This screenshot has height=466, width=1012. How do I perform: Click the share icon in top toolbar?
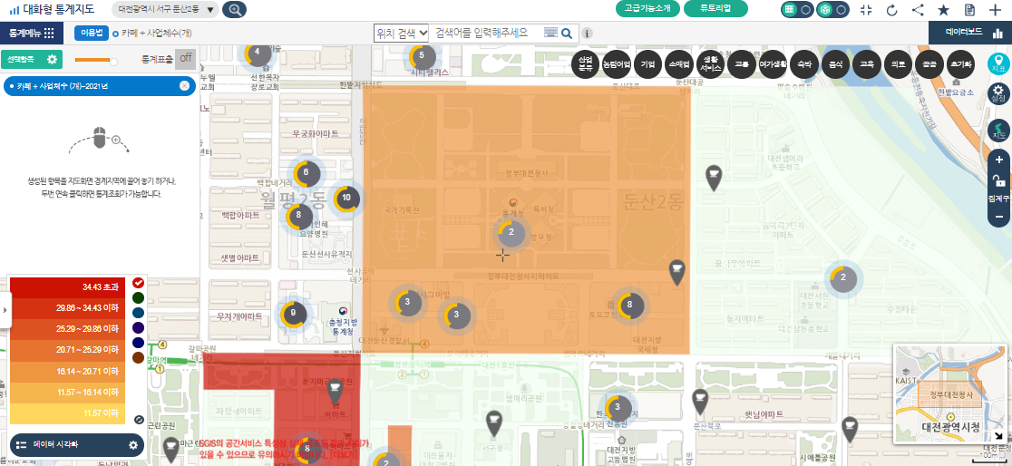(918, 10)
